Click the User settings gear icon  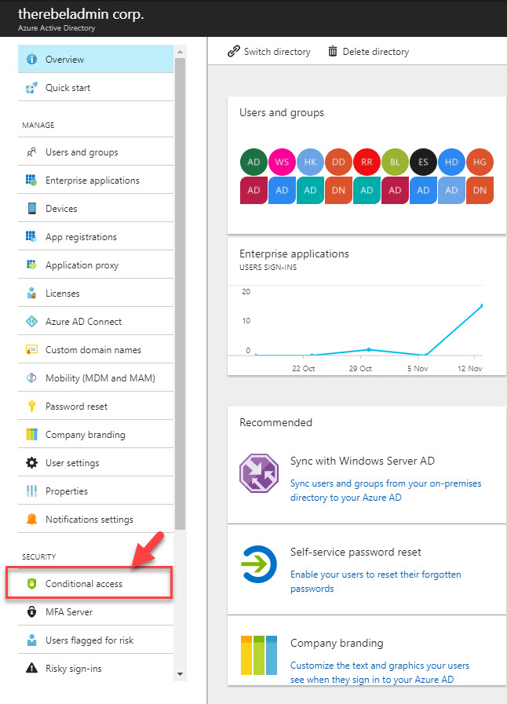31,463
